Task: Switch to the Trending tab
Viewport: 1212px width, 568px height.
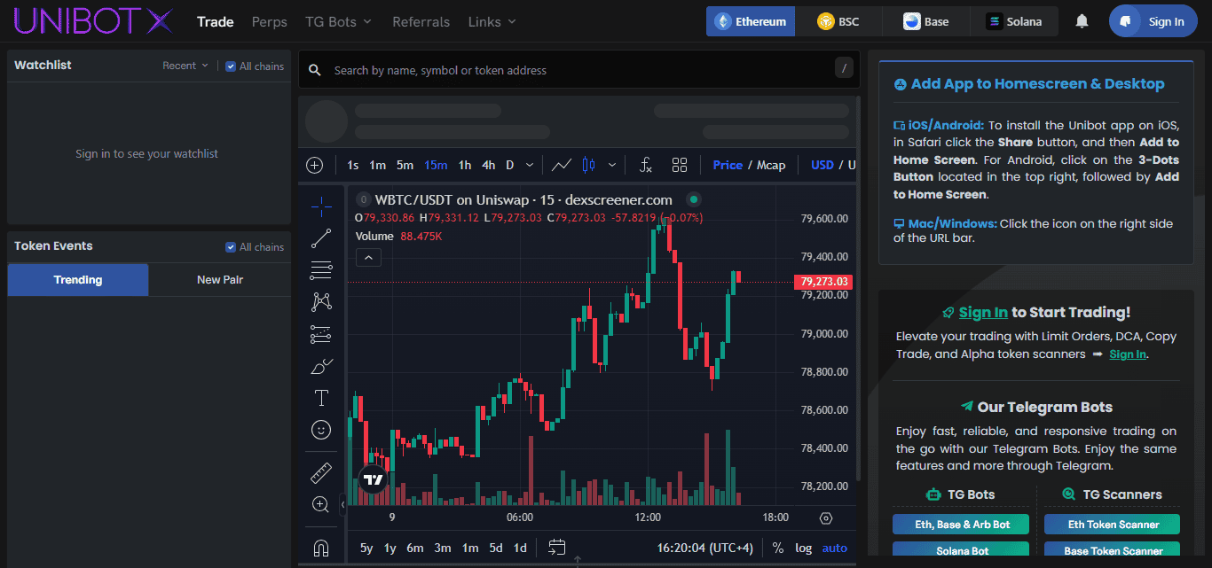Action: 78,280
